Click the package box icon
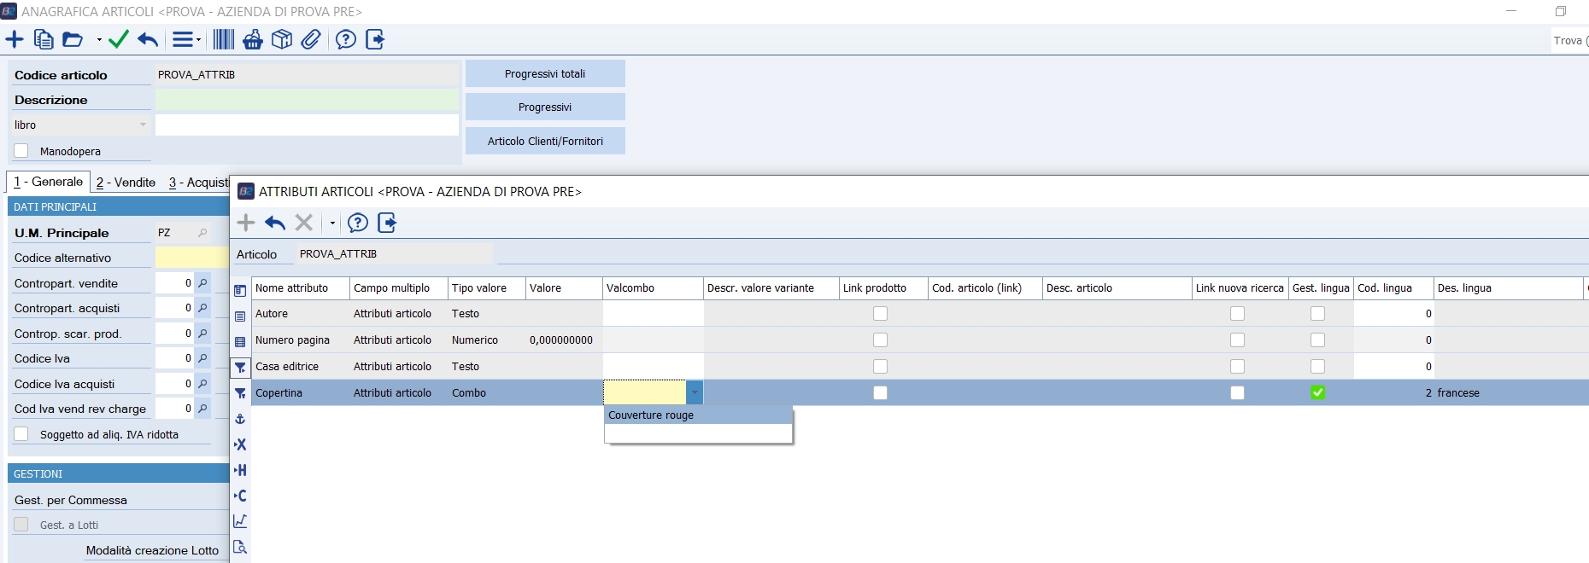 [282, 39]
